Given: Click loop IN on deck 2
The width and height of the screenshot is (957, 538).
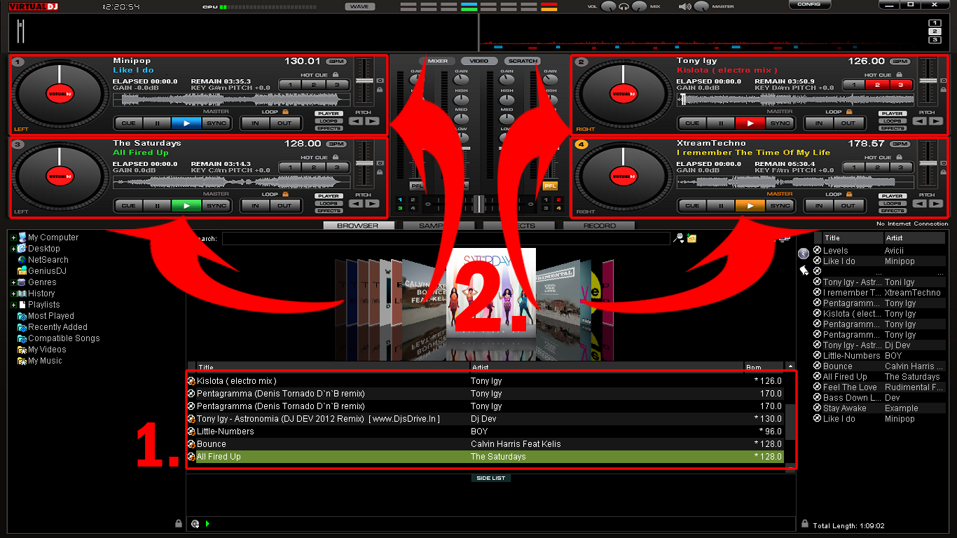Looking at the screenshot, I should point(819,123).
